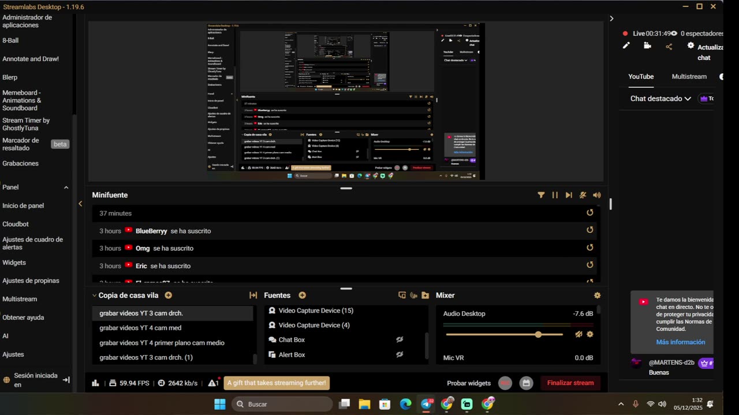Open the Minifuente filter options
This screenshot has height=415, width=739.
point(541,195)
